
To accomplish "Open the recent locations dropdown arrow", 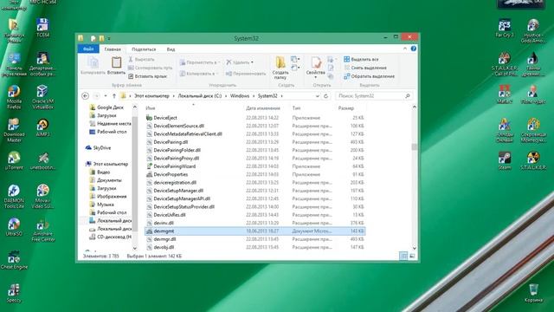I will click(106, 96).
